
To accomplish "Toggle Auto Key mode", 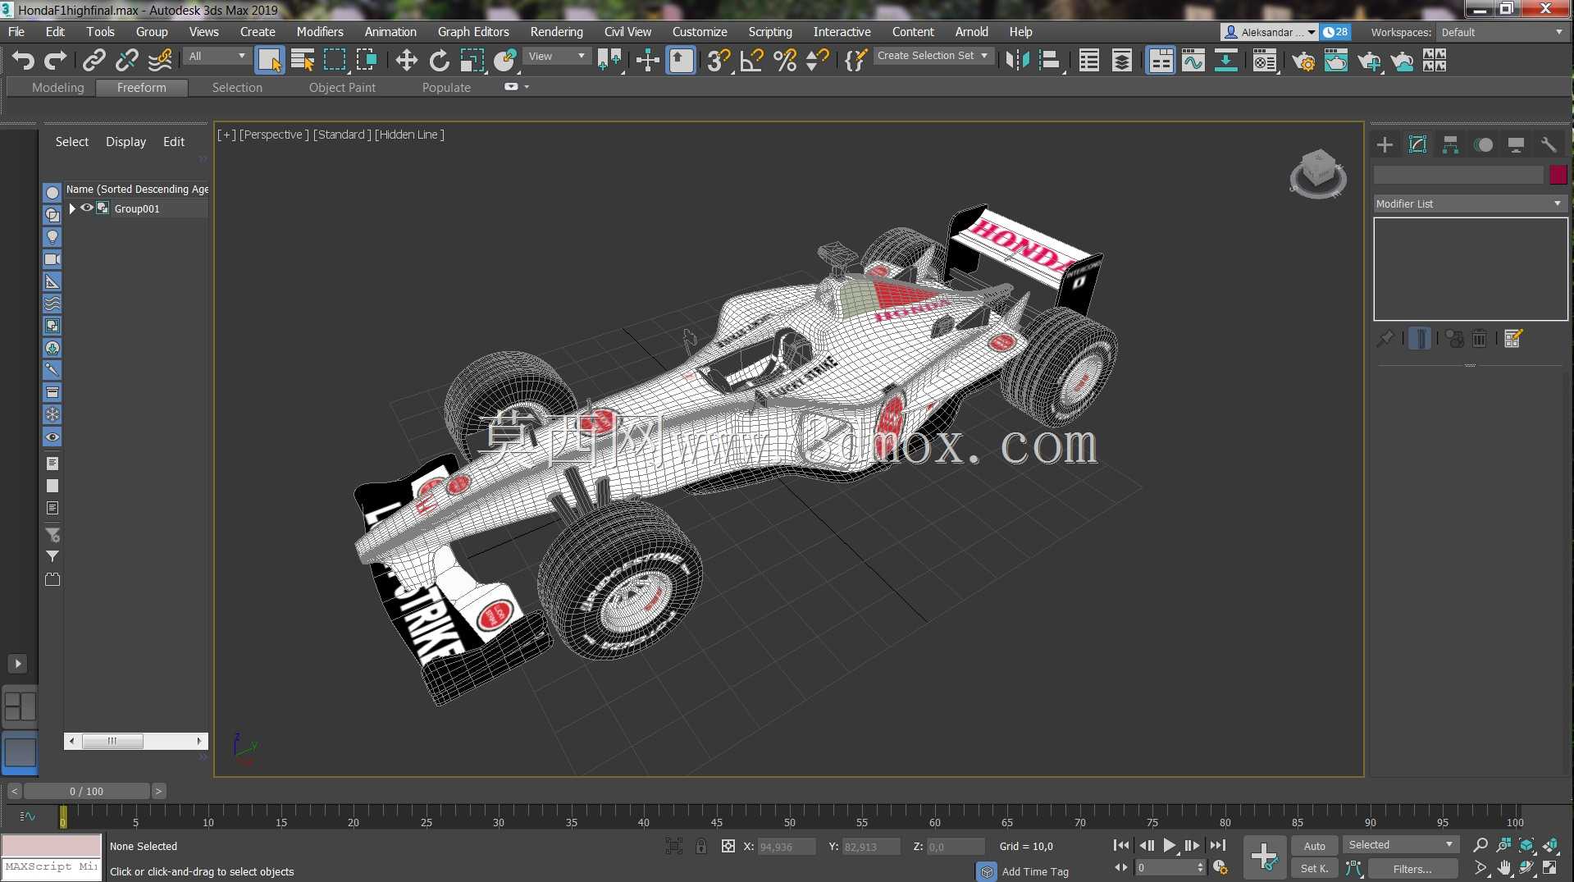I will [1314, 846].
